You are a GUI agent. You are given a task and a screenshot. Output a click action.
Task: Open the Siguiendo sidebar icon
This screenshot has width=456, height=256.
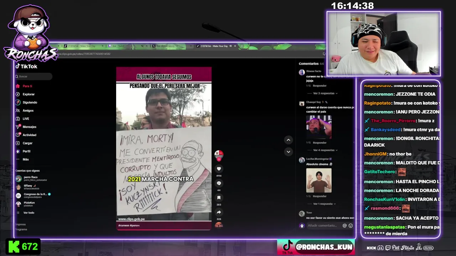click(x=18, y=102)
